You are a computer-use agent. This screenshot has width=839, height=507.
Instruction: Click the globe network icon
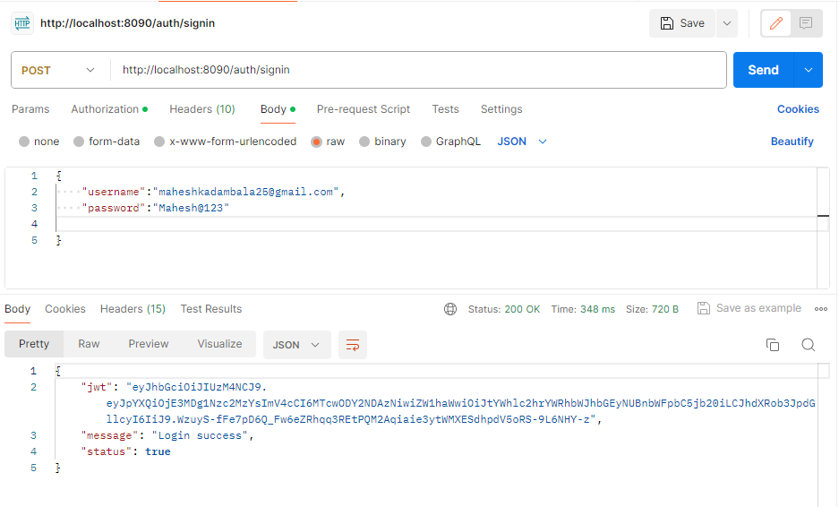click(450, 309)
